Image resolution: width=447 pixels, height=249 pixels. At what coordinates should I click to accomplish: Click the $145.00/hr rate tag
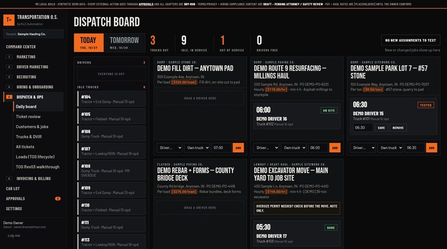277,191
